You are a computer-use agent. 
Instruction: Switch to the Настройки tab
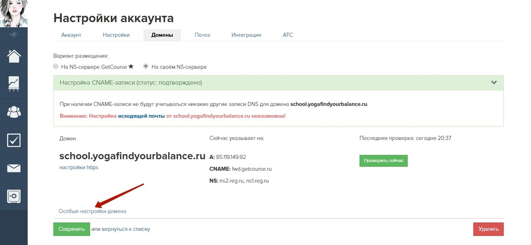(116, 35)
